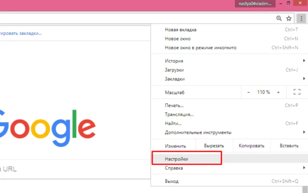Click Найти... in the menu
Viewport: 308px width, 193px height.
pos(229,124)
